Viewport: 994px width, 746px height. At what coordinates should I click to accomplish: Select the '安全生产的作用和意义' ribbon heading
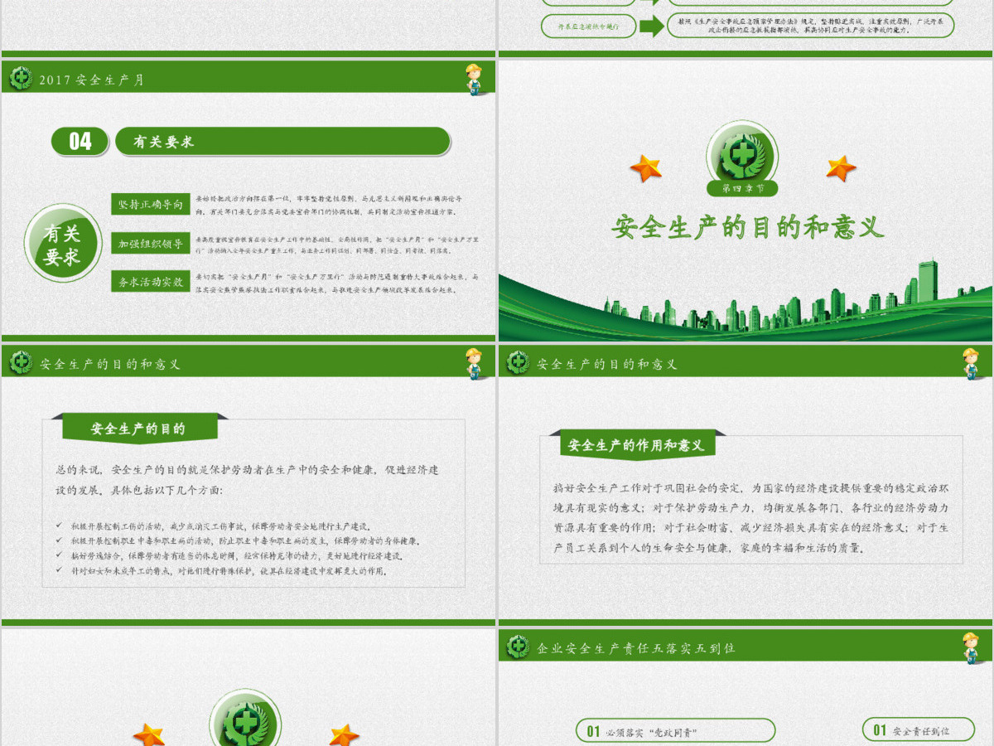[x=636, y=445]
